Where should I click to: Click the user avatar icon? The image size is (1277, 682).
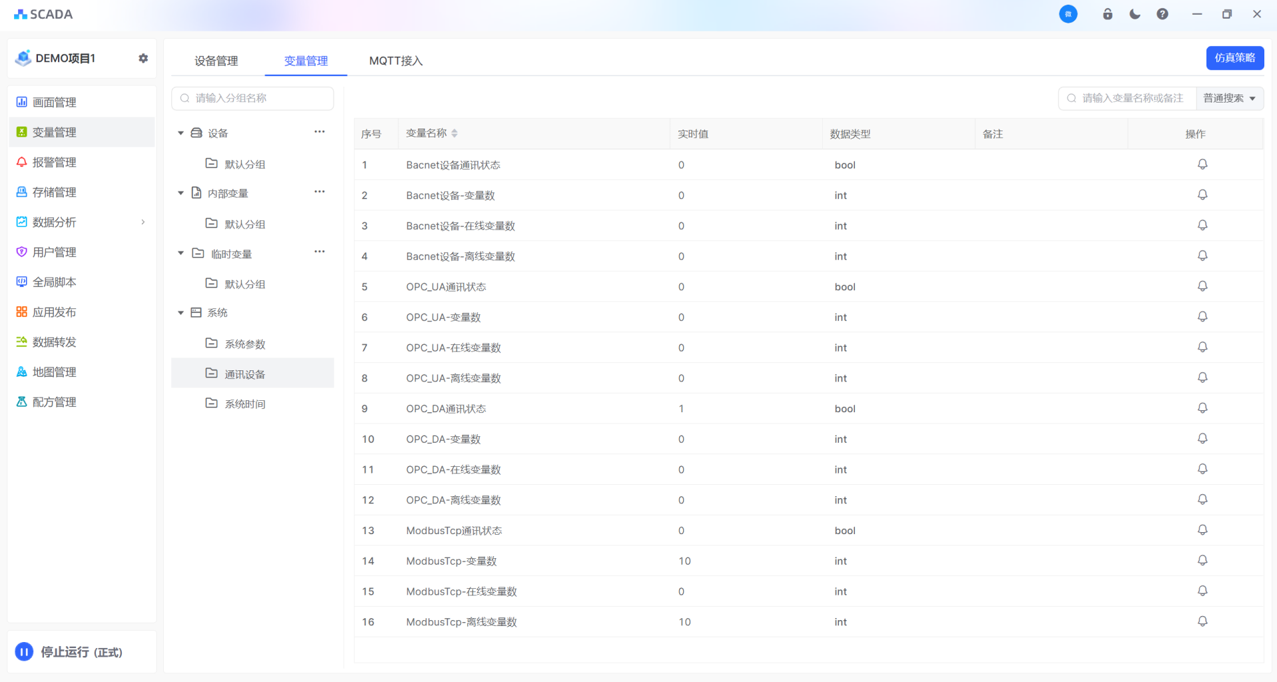(x=1068, y=14)
